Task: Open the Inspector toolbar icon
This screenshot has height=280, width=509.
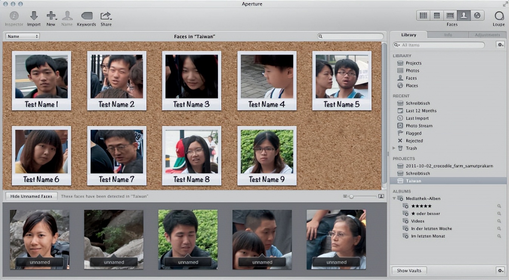Action: point(14,16)
